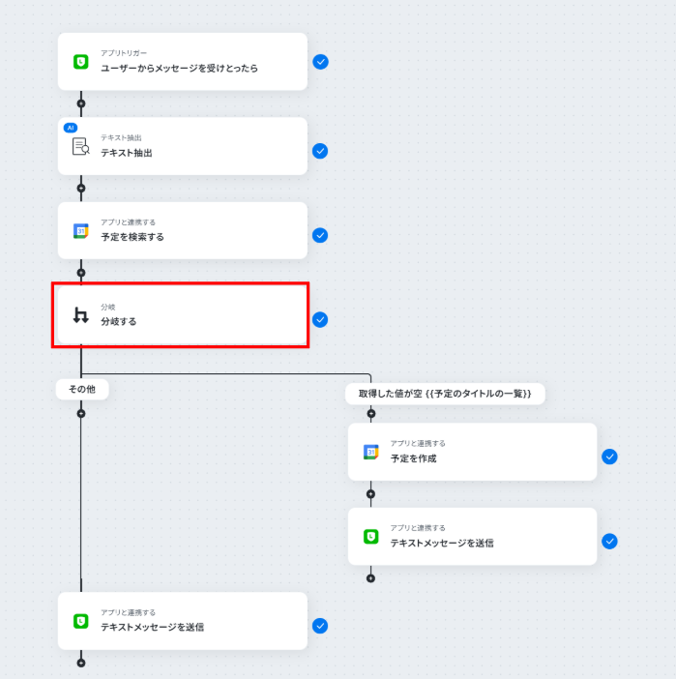Click the LINE icon in the right branch message card

coord(370,537)
